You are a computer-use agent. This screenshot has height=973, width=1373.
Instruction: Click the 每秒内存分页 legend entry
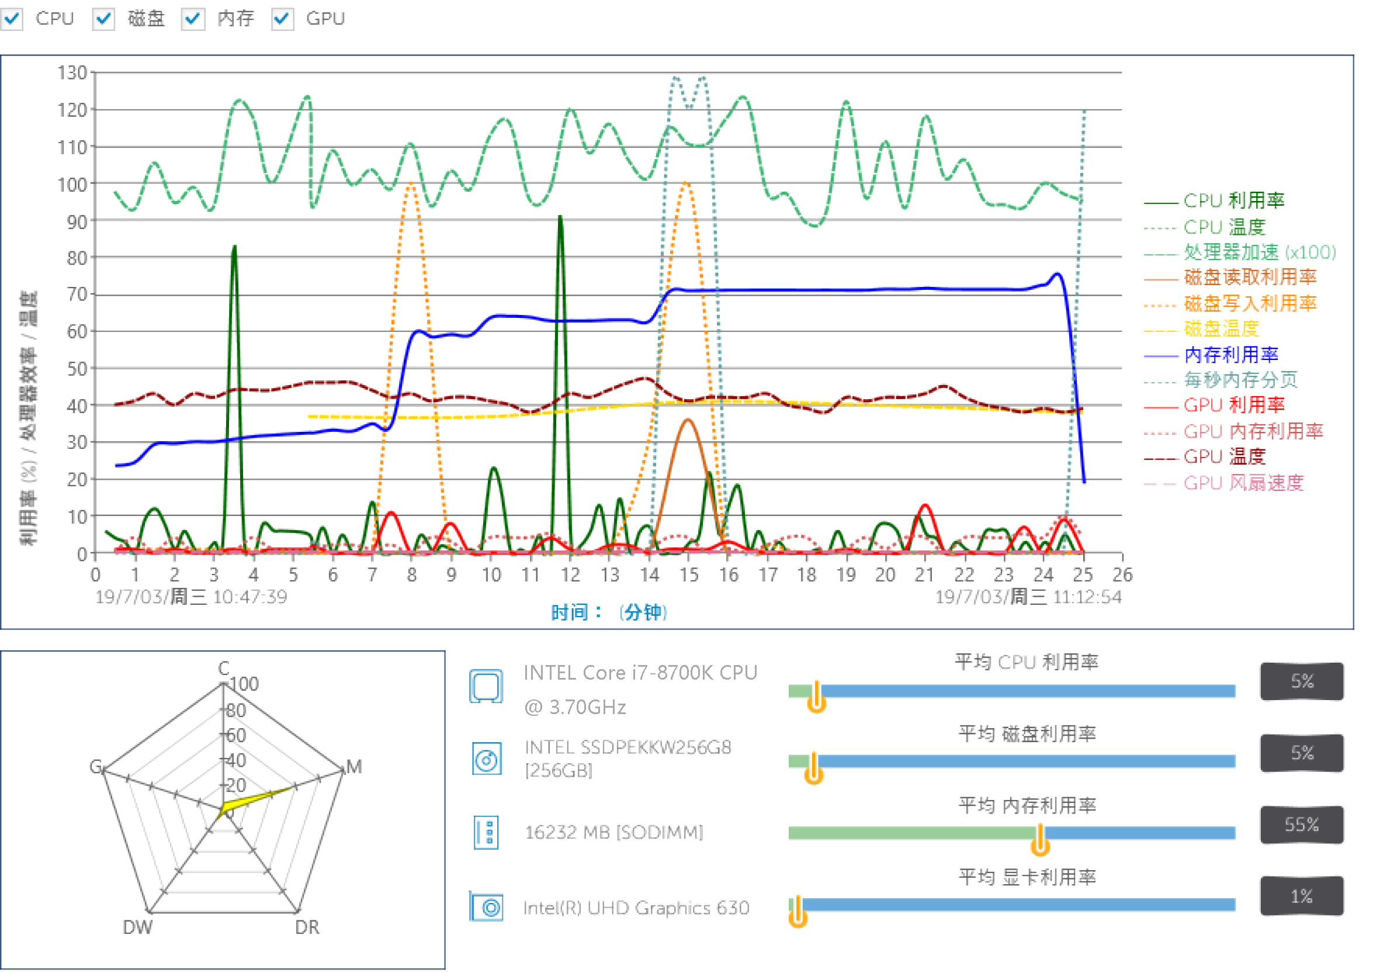(x=1240, y=380)
